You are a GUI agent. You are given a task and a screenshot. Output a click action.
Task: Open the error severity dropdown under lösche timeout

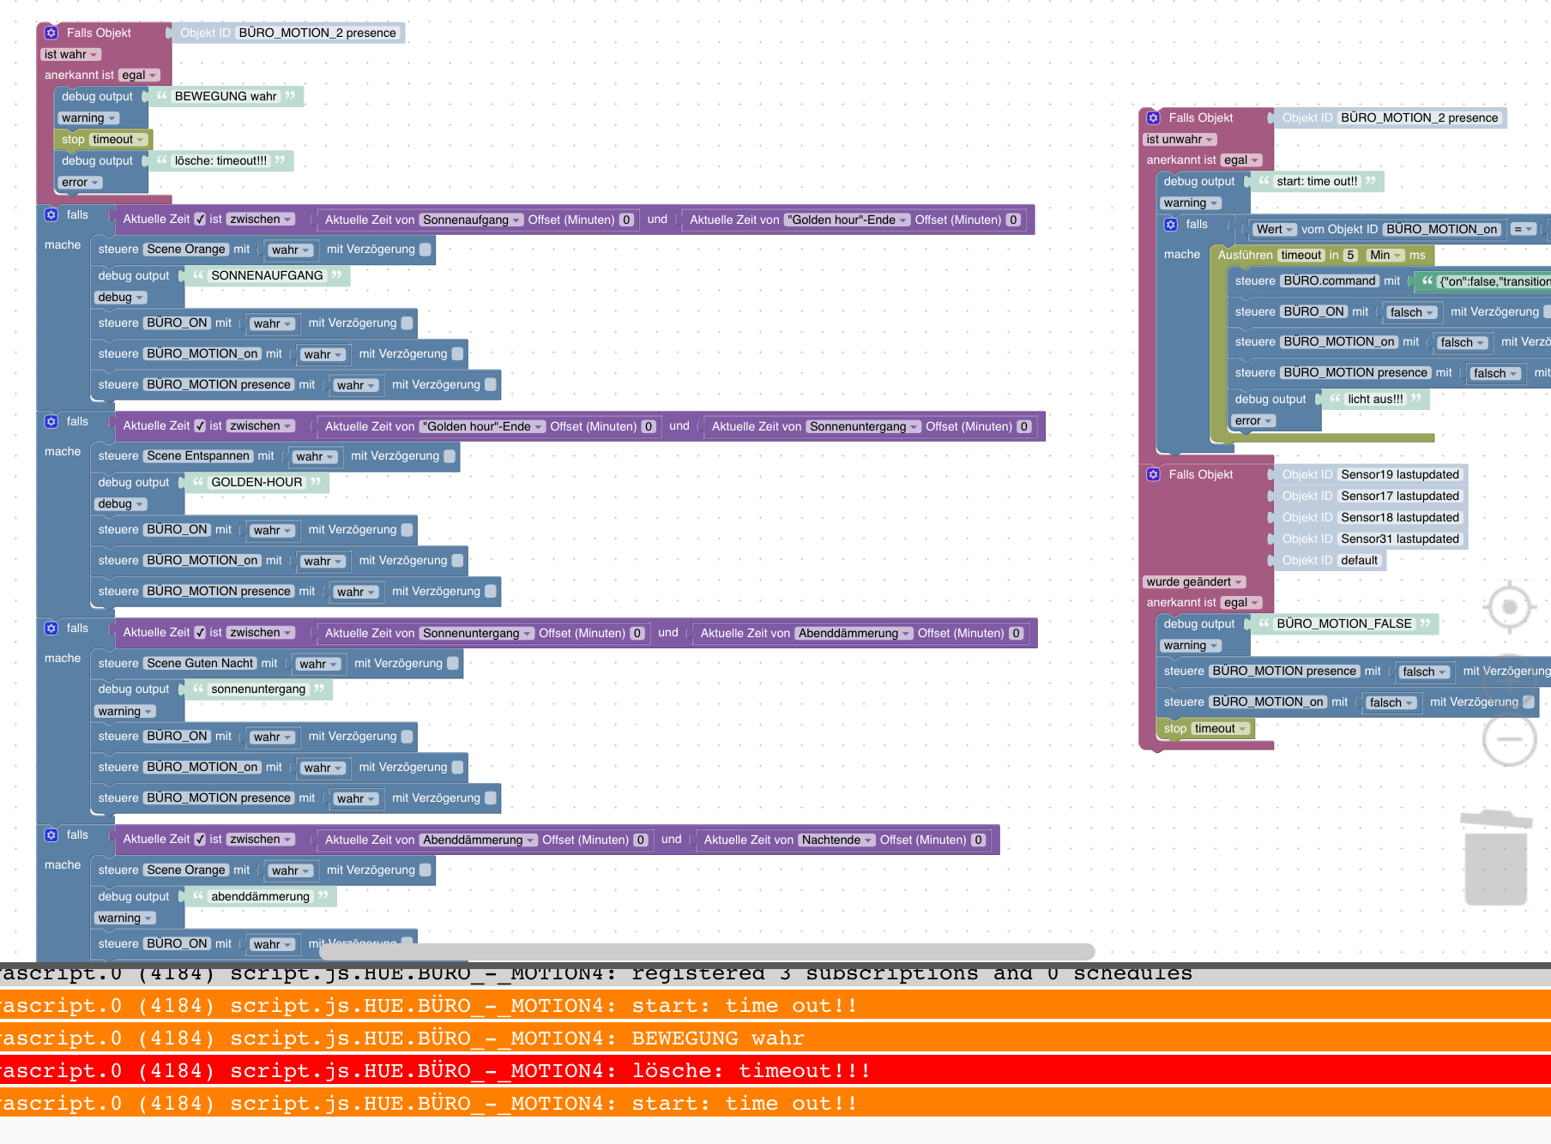click(81, 182)
